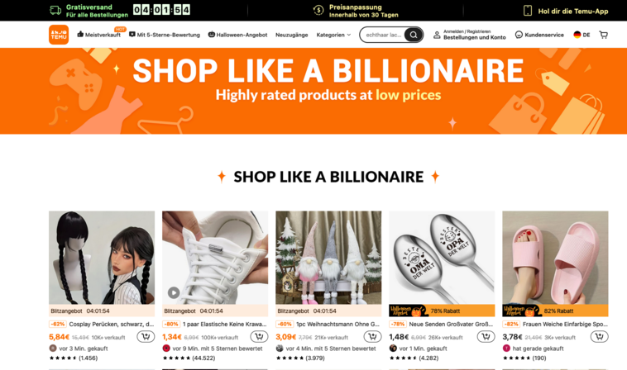Select Neuzugänge in the navigation

click(x=291, y=35)
